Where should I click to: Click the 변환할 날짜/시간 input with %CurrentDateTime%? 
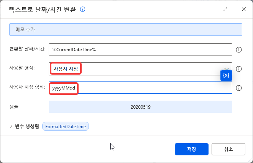click(140, 49)
